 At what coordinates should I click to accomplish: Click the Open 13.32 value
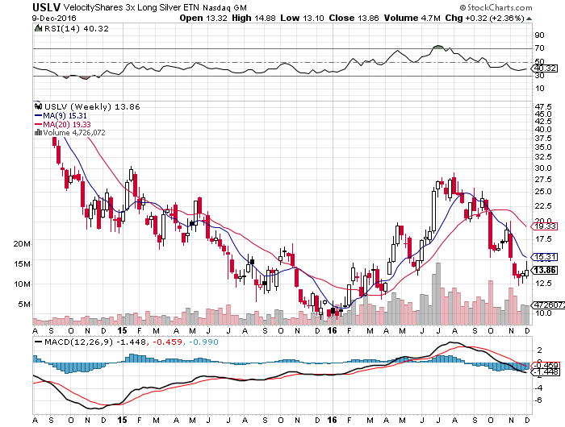coord(203,18)
